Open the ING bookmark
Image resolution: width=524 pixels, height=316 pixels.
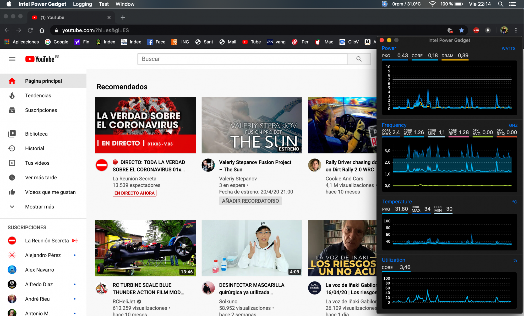pos(180,42)
